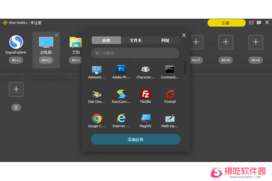
Task: Click the 添加应用 button
Action: [135, 139]
